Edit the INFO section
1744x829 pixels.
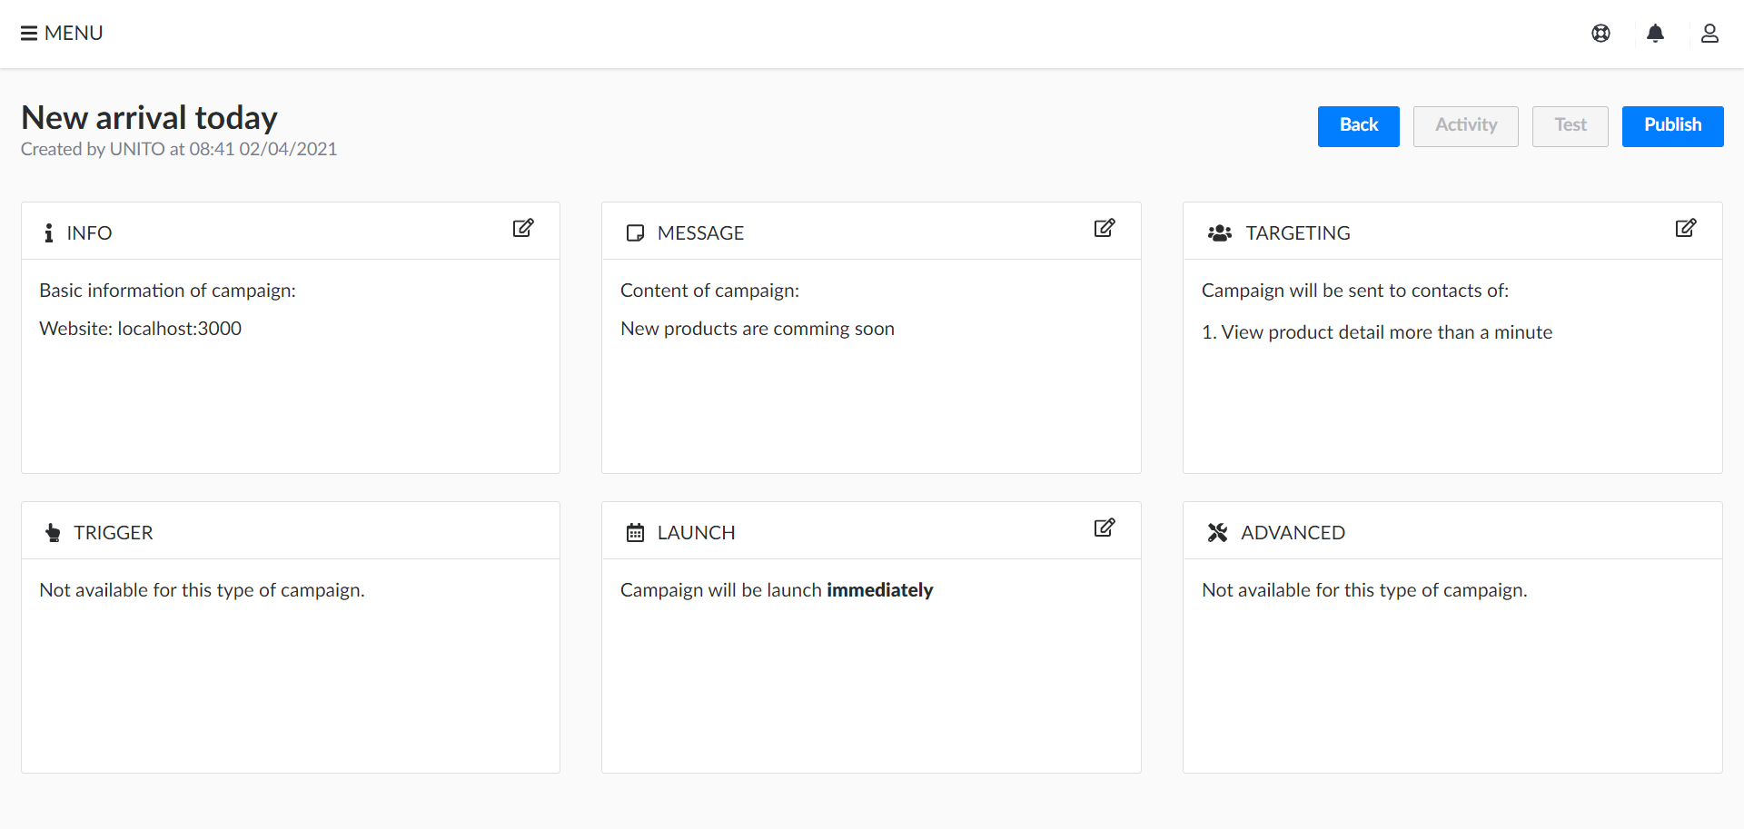pyautogui.click(x=523, y=228)
